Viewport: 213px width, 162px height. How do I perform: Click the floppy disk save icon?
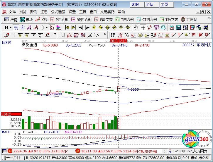tap(192, 27)
